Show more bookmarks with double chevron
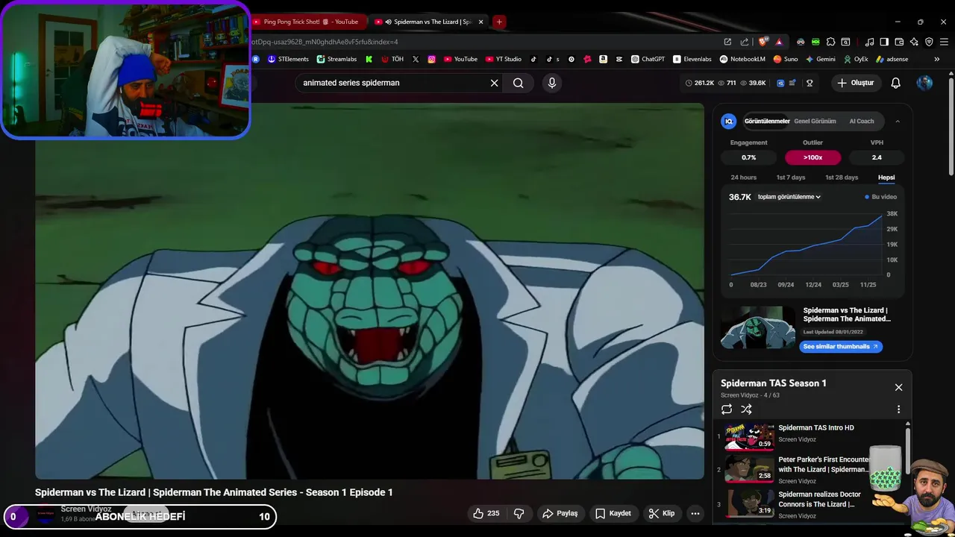This screenshot has height=537, width=955. (937, 59)
